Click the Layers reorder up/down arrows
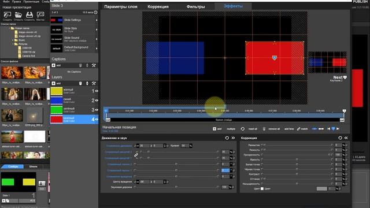 [x=87, y=83]
